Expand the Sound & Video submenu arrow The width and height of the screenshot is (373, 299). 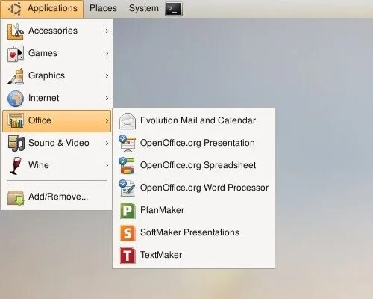[x=107, y=143]
